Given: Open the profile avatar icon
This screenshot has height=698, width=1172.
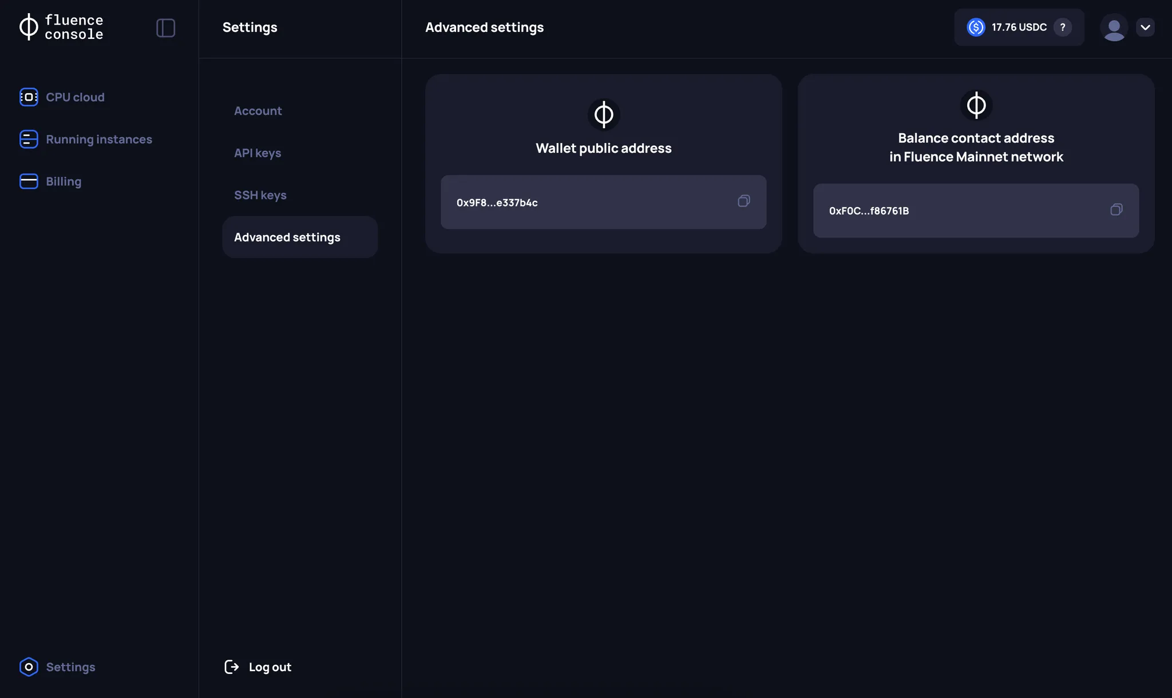Looking at the screenshot, I should (1114, 27).
